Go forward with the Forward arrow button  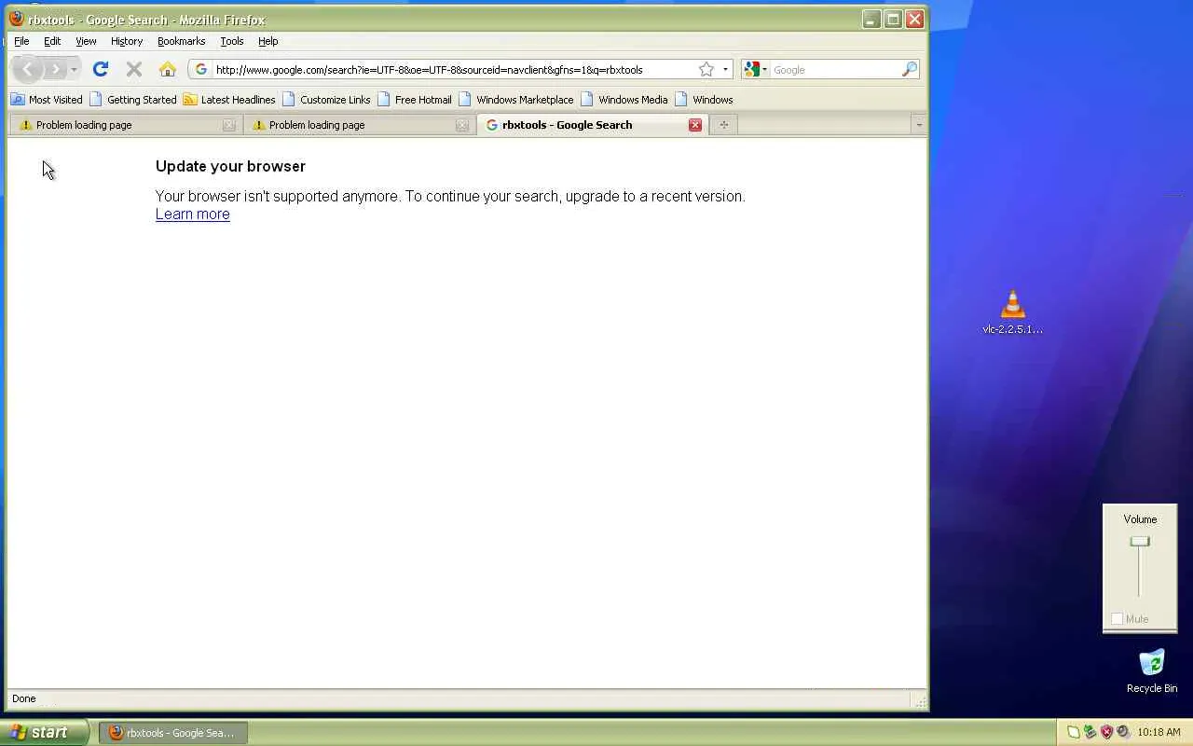tap(56, 69)
